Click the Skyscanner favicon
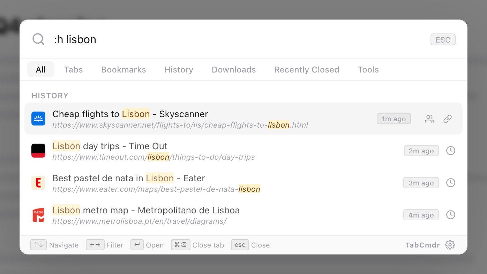This screenshot has width=487, height=274. (38, 119)
